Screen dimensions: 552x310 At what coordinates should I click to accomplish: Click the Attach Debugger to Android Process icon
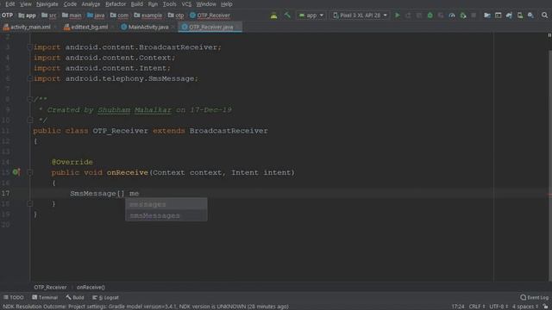click(x=463, y=15)
